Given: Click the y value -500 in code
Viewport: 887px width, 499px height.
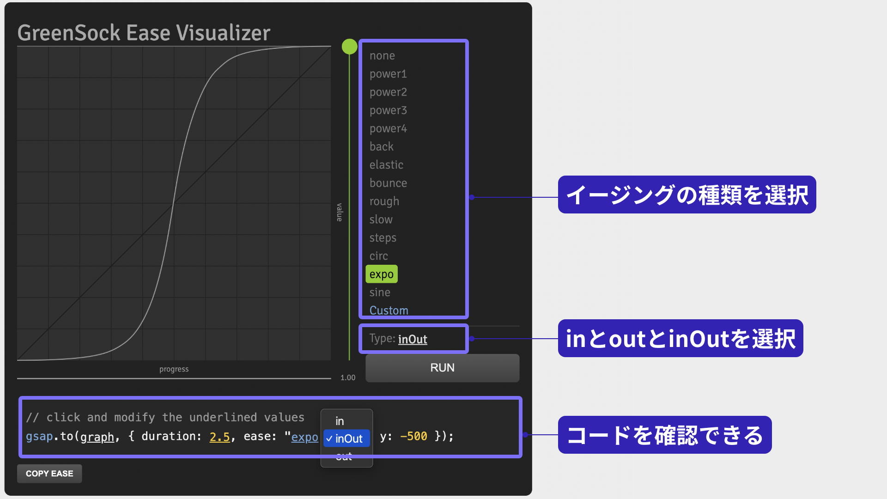Looking at the screenshot, I should pos(413,437).
